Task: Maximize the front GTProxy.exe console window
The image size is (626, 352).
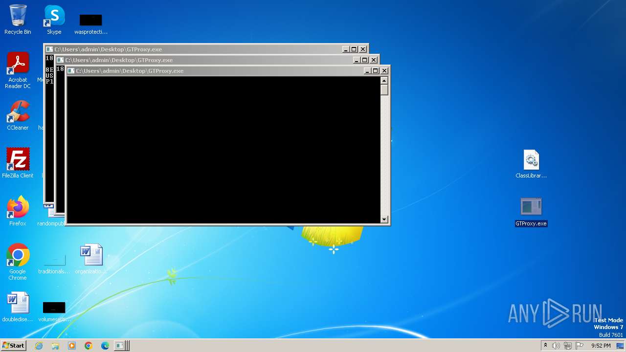Action: click(x=376, y=71)
